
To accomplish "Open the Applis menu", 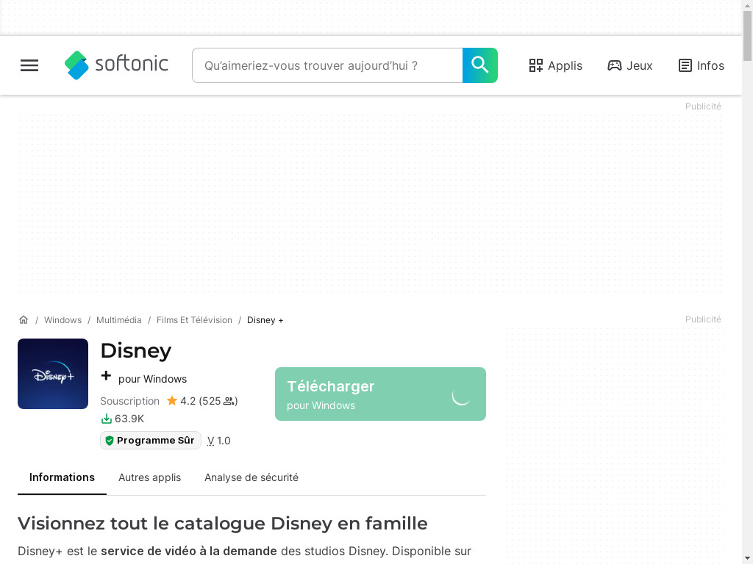I will pos(556,65).
